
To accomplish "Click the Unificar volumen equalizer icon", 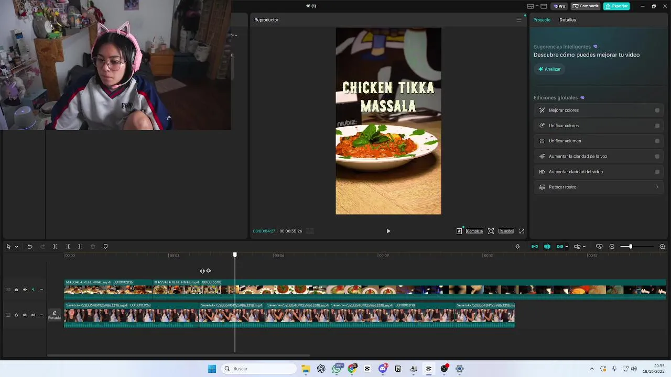I will 542,141.
